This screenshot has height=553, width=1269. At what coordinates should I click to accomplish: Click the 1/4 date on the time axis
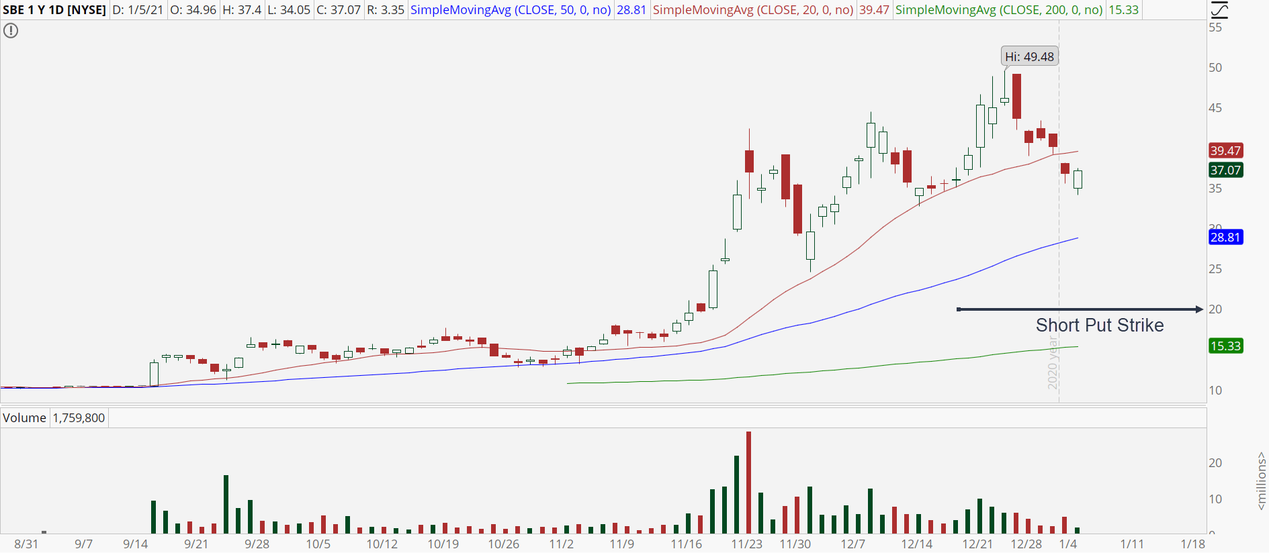pyautogui.click(x=1068, y=544)
